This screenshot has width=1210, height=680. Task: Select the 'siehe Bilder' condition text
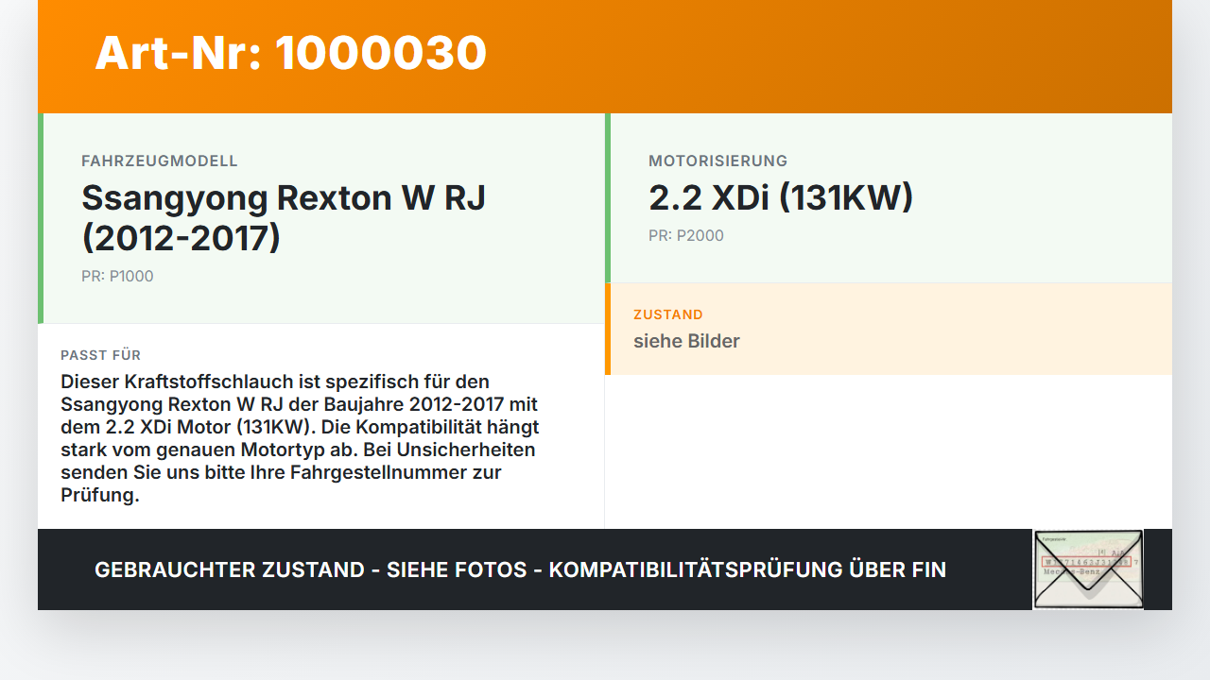pos(686,341)
